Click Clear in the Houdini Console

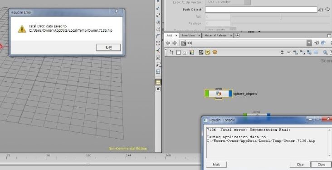coord(300,165)
